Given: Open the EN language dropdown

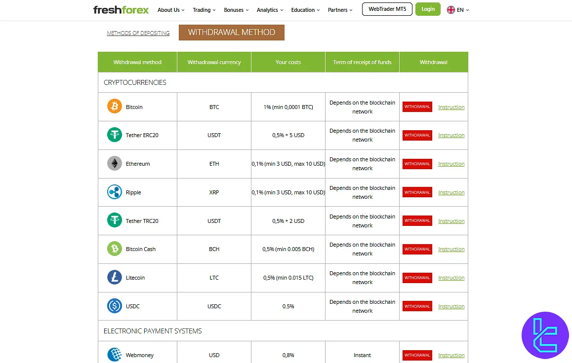Looking at the screenshot, I should tap(457, 9).
